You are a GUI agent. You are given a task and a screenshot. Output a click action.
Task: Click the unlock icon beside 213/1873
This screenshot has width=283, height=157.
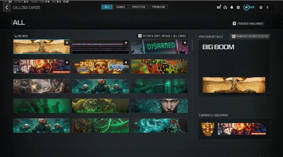coord(15,36)
